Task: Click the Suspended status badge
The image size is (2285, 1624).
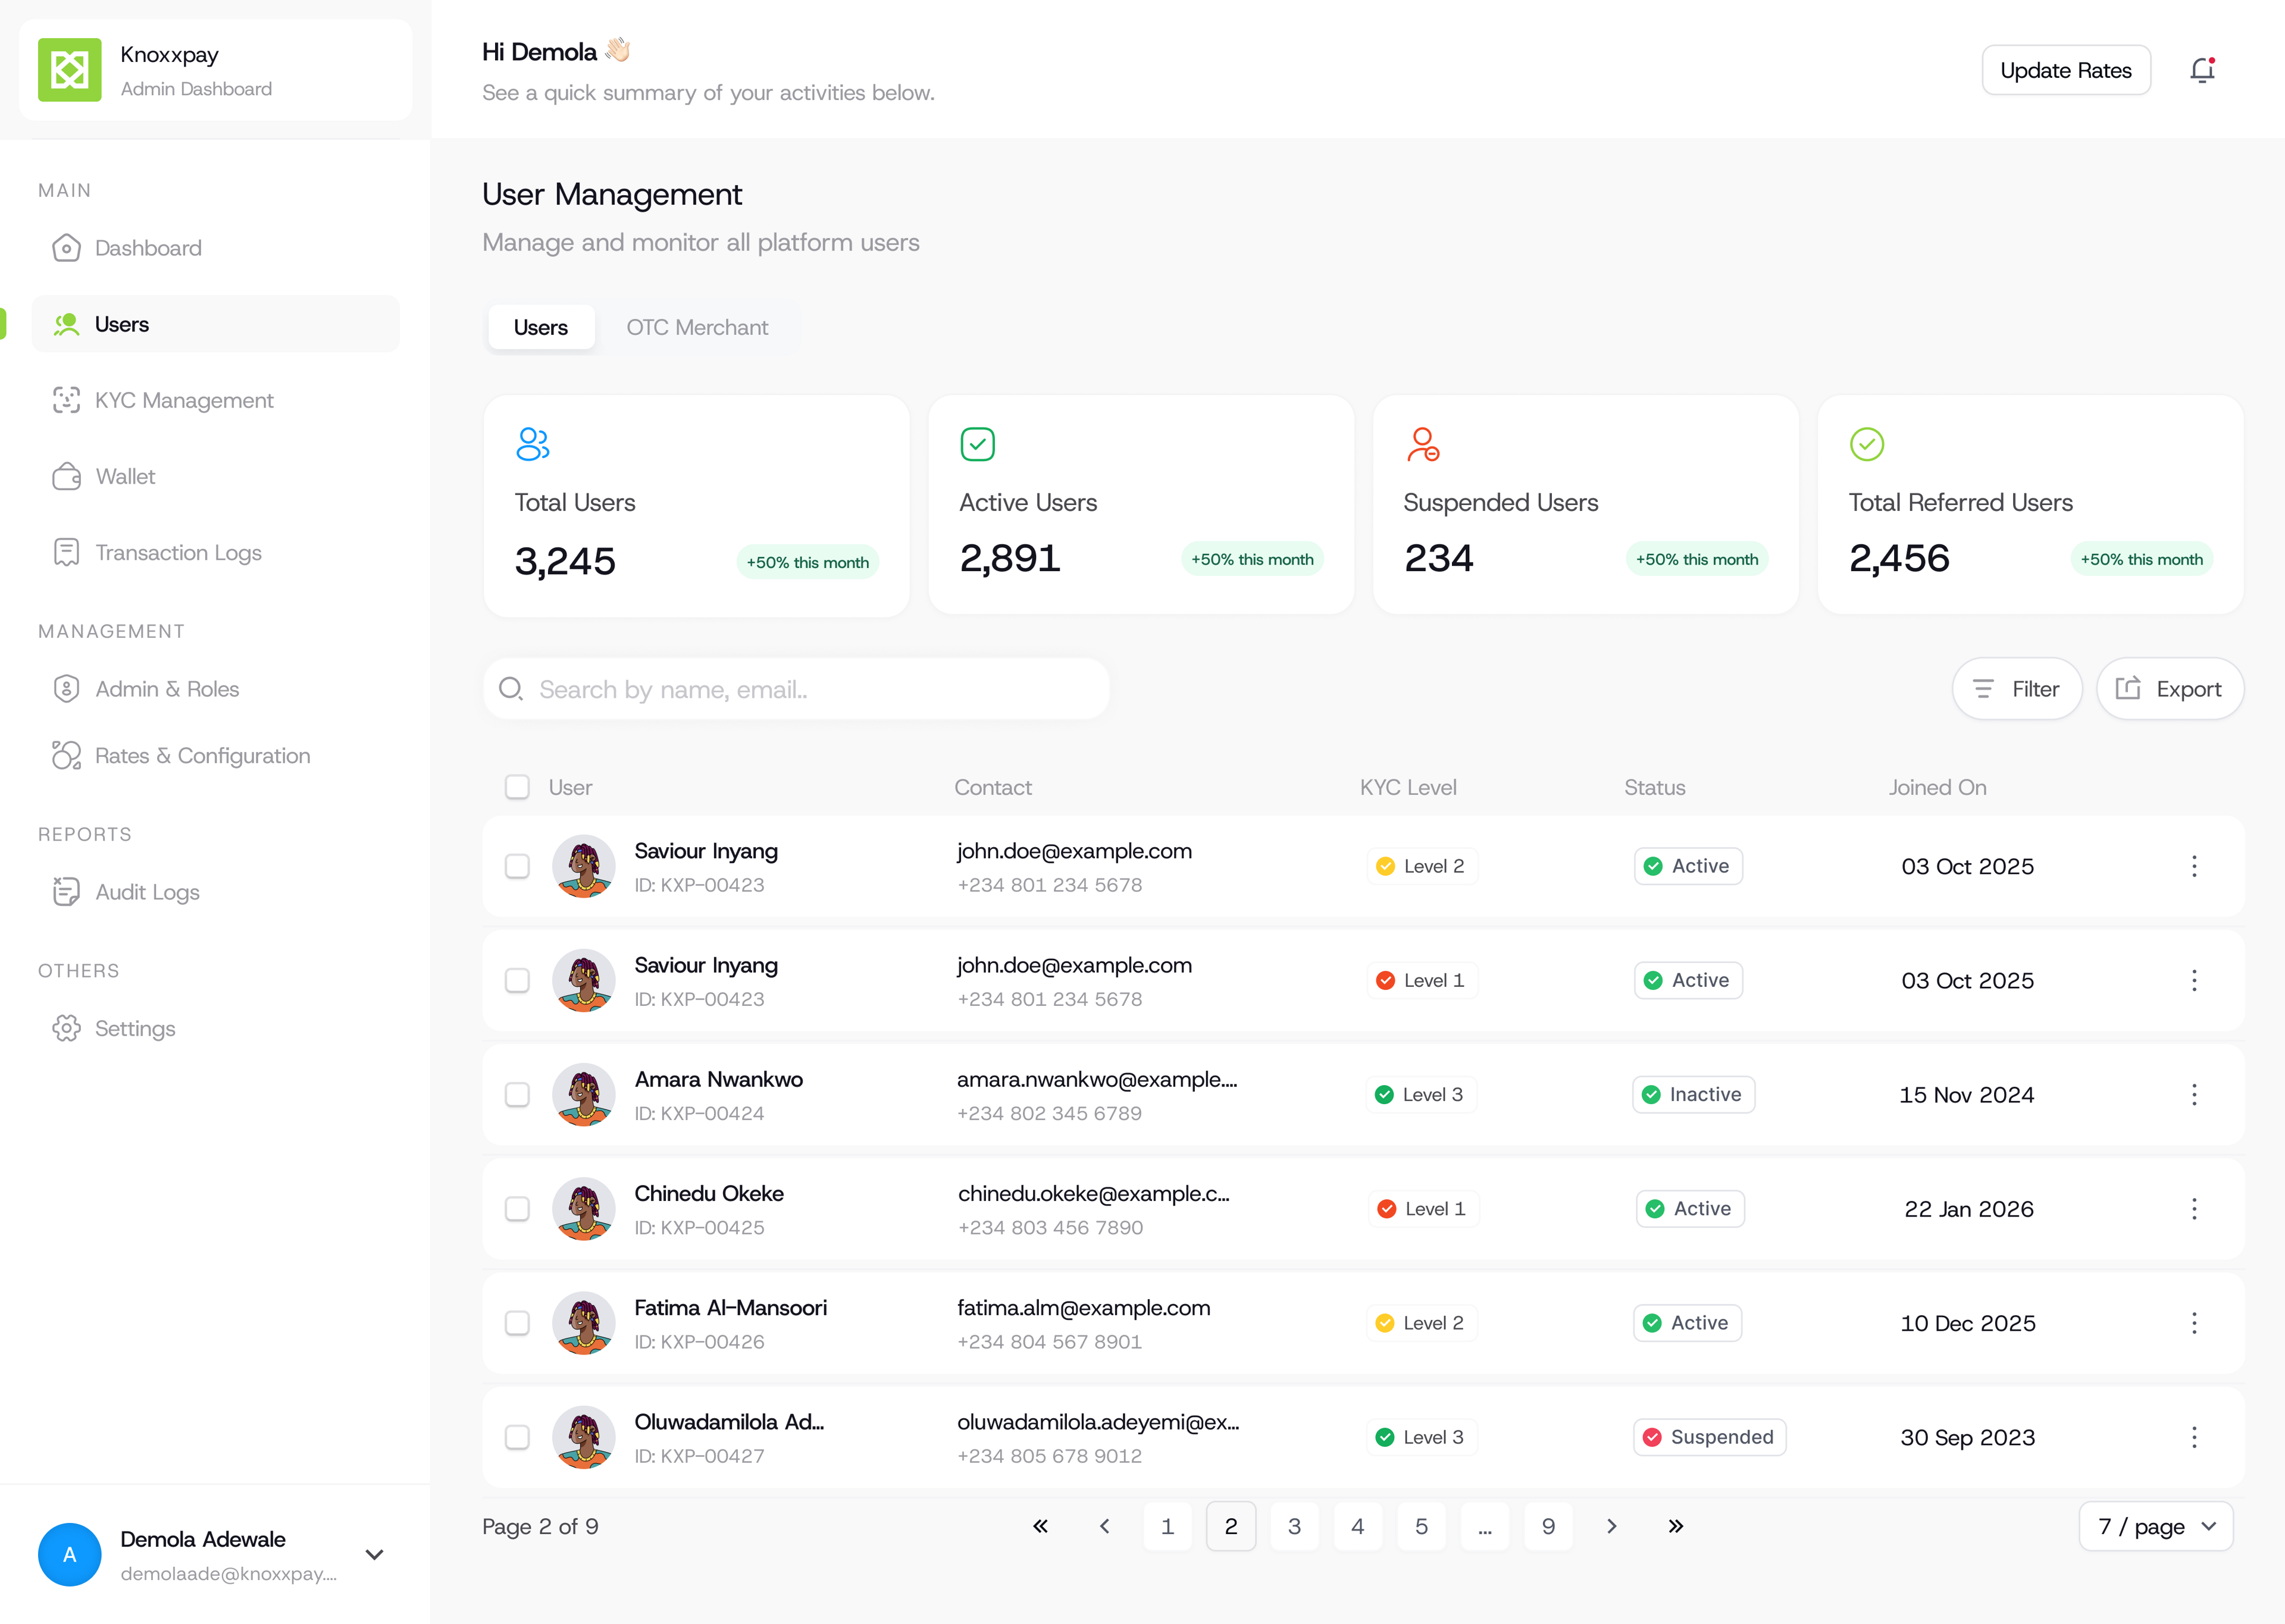Action: 1709,1437
